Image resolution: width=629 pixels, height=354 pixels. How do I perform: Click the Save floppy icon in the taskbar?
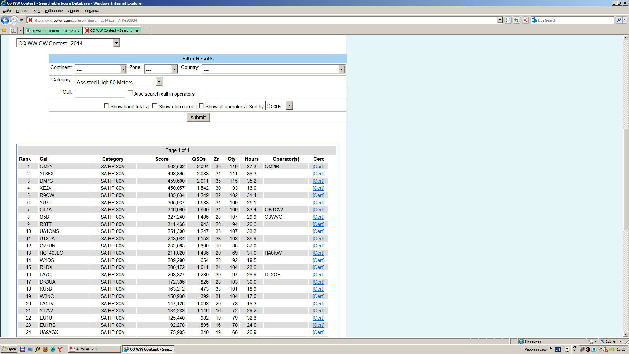click(22, 349)
